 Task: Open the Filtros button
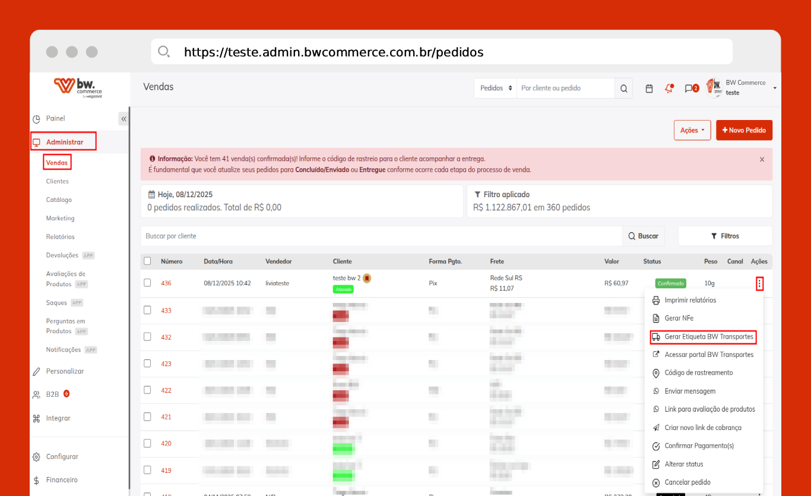click(x=725, y=236)
